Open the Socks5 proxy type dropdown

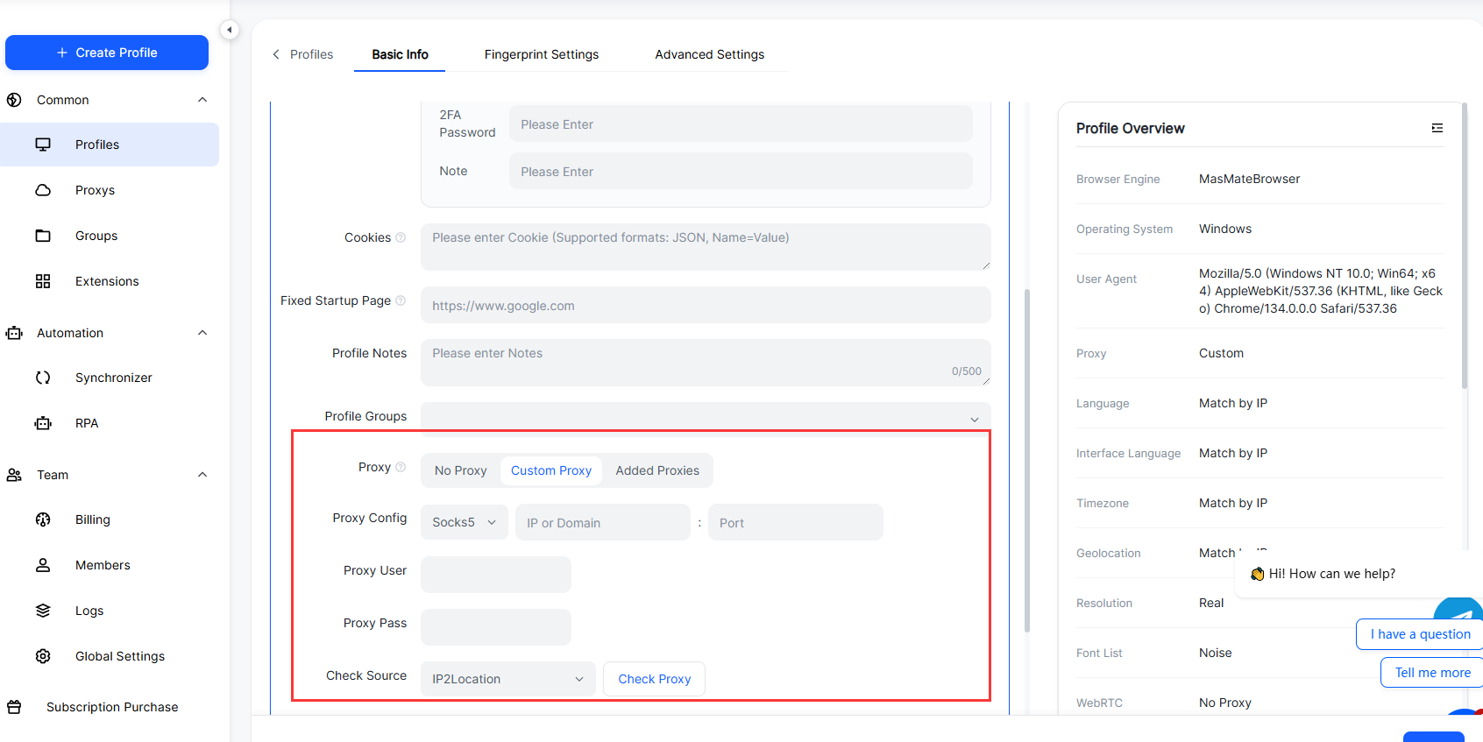click(464, 522)
